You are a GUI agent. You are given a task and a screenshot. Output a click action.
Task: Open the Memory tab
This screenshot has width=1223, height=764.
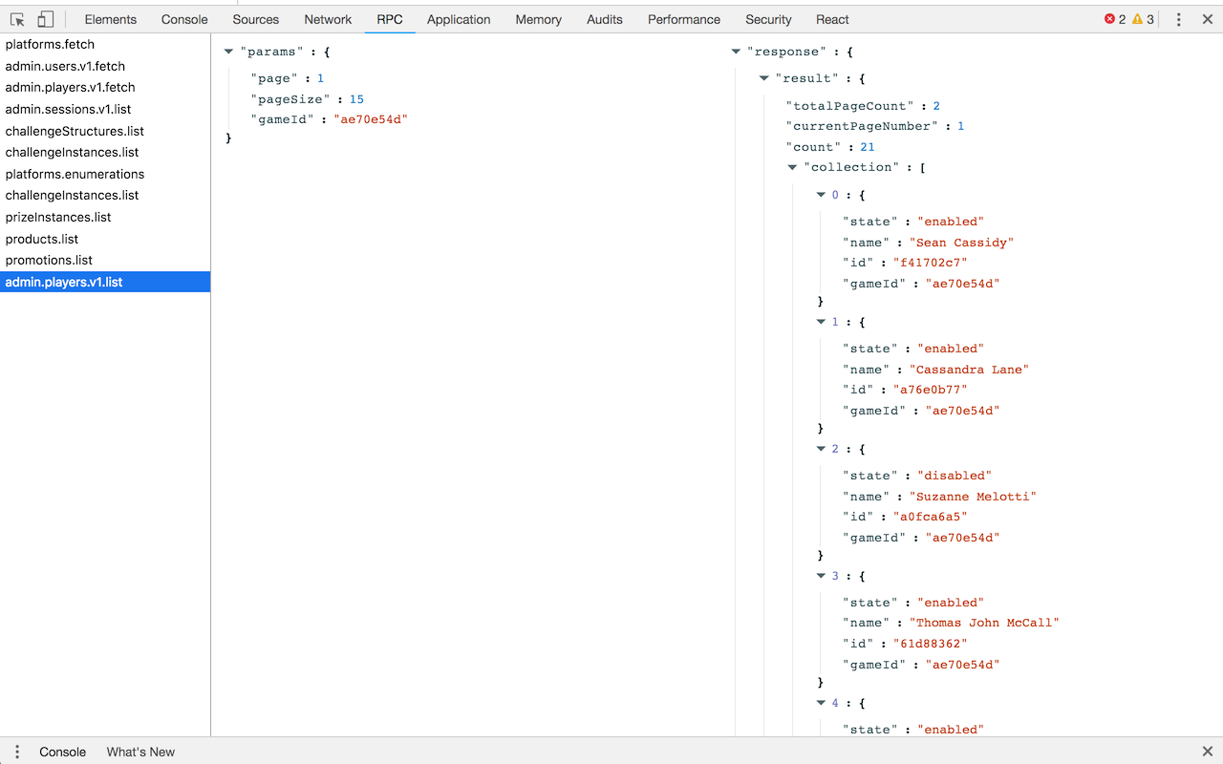click(x=538, y=19)
